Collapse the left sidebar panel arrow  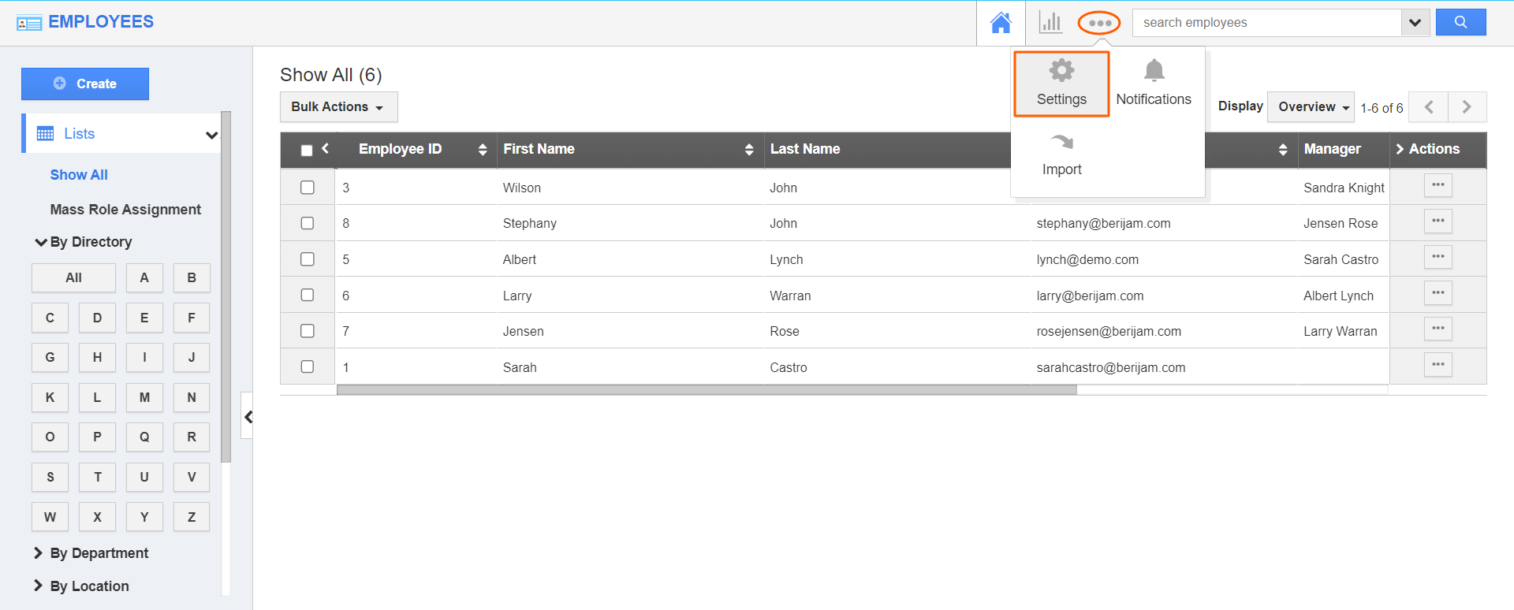pyautogui.click(x=248, y=417)
